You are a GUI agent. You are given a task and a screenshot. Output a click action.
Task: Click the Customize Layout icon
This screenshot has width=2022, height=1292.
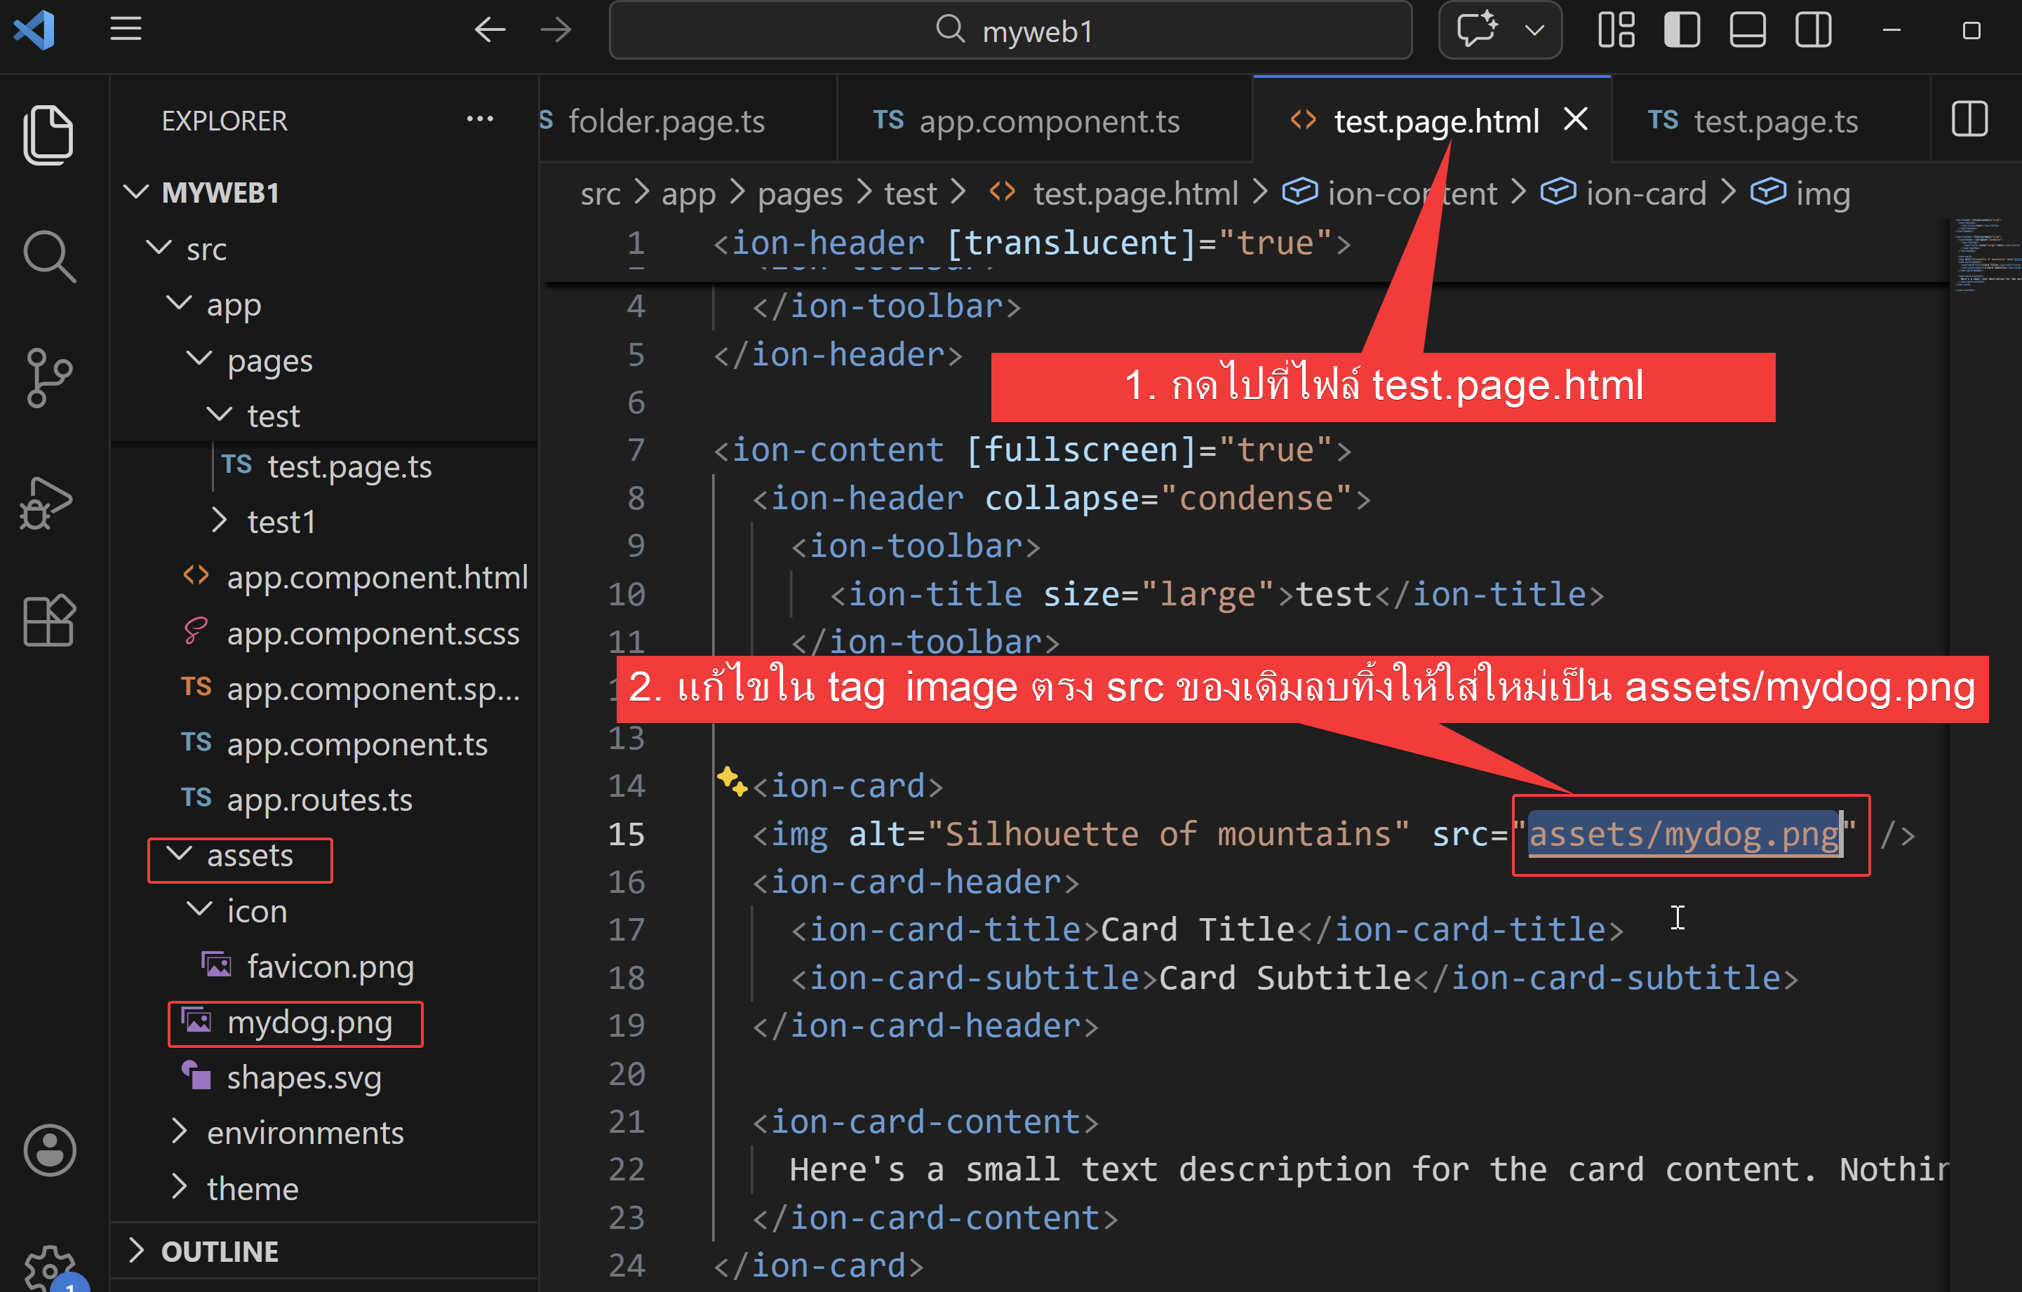click(1616, 30)
